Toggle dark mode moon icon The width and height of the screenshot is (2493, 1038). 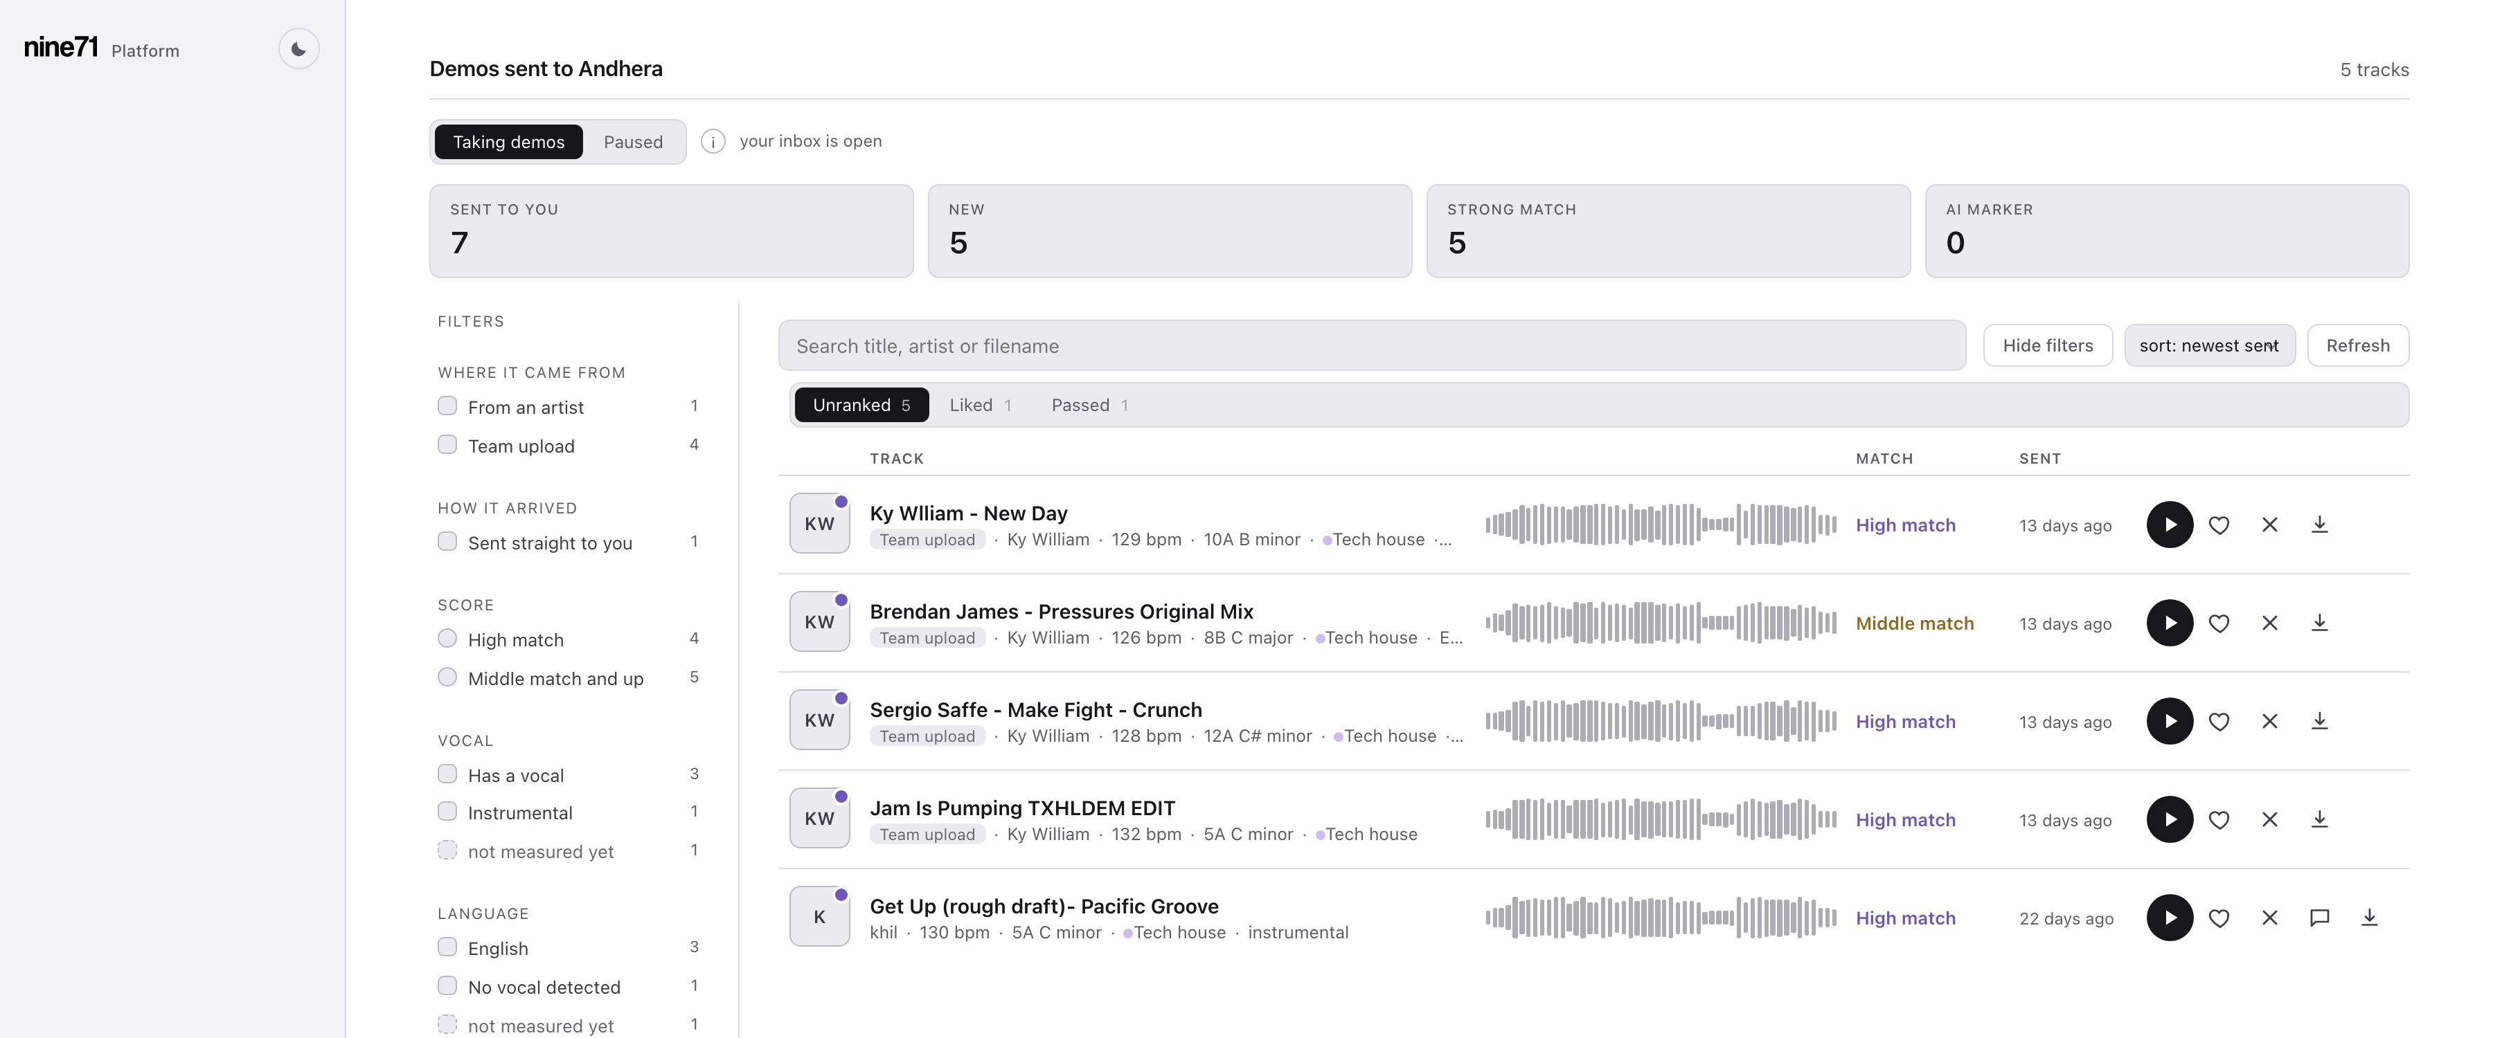299,48
